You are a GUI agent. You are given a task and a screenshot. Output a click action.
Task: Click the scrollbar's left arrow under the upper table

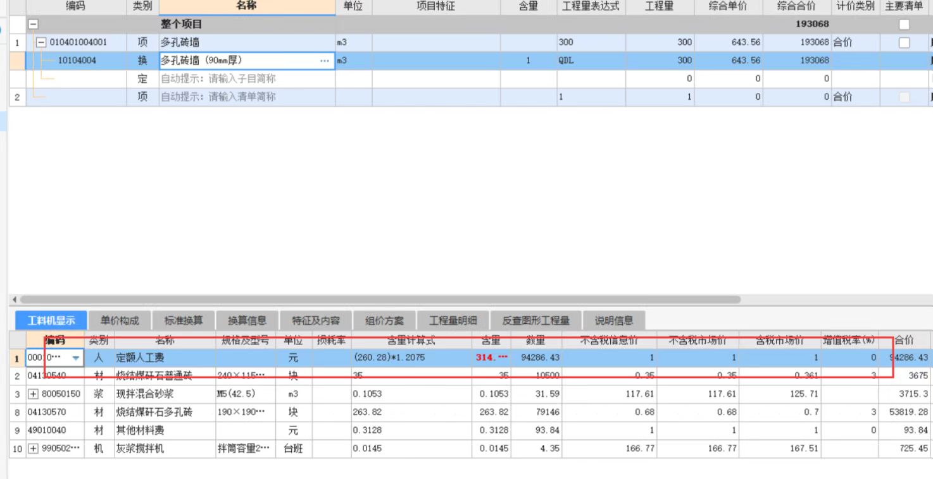point(14,300)
